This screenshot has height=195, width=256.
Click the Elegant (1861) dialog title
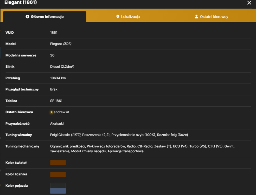point(21,2)
